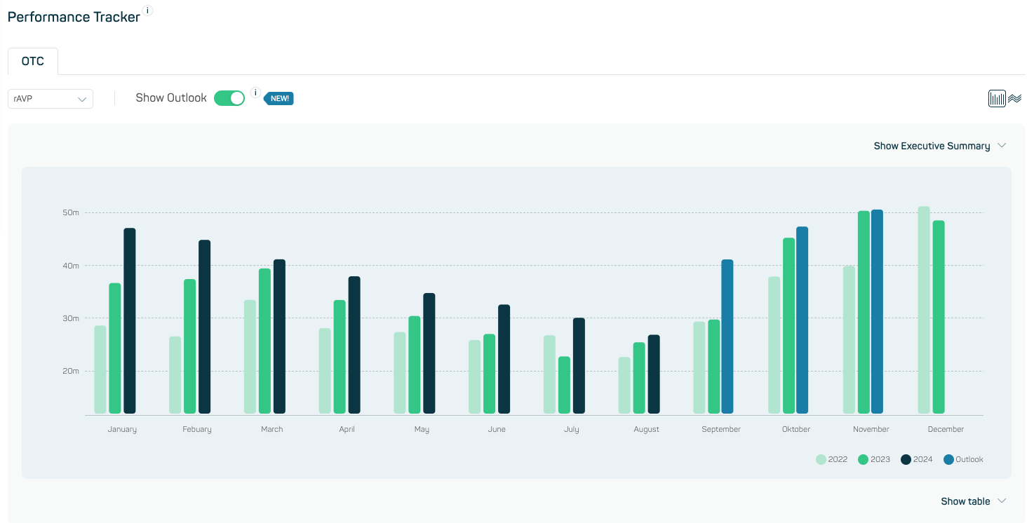Click the Febuary axis label
The height and width of the screenshot is (523, 1034).
tap(197, 429)
